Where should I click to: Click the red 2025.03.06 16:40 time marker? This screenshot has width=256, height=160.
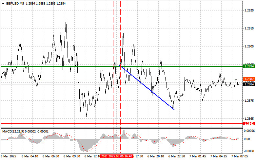point(120,156)
